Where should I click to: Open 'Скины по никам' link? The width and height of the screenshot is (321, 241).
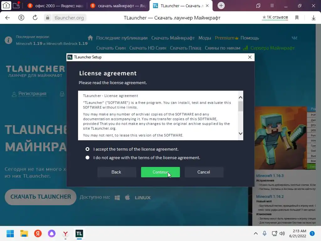point(222,48)
